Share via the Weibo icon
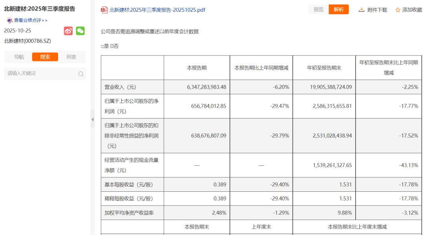 (68, 31)
